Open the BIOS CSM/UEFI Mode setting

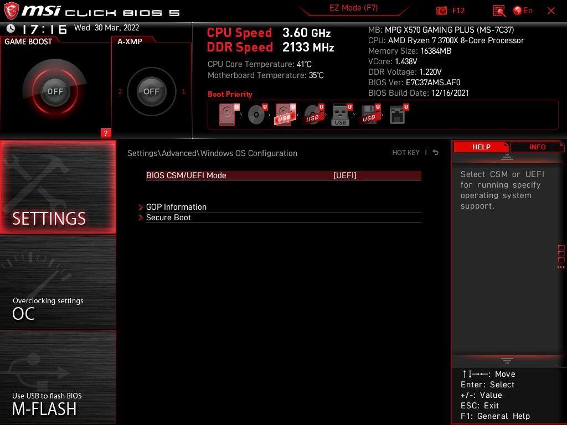coord(283,175)
